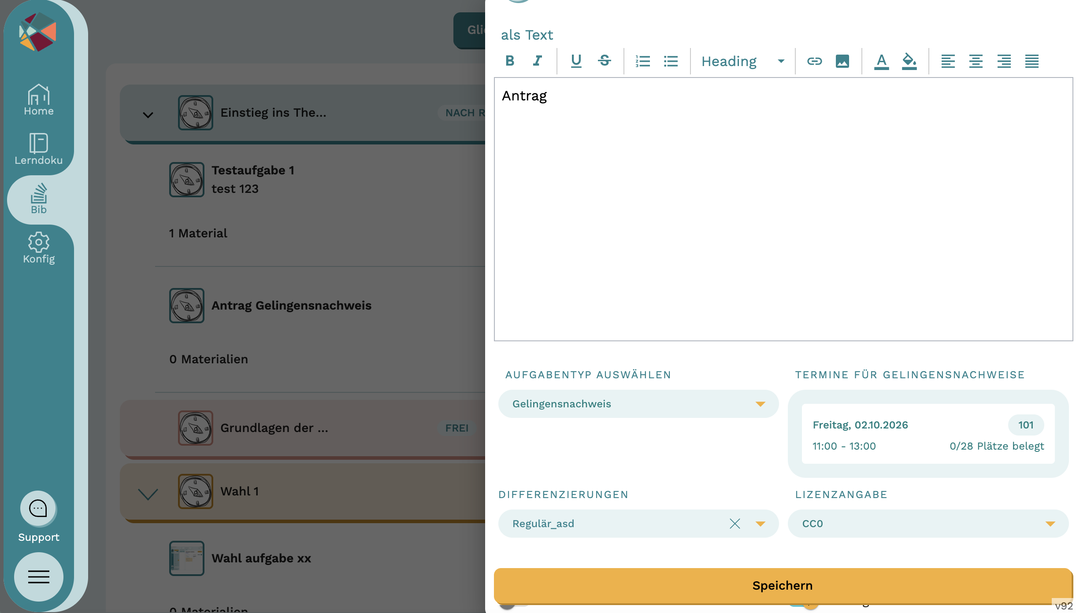Click the FREI badge on Grundlagen row

tap(457, 428)
